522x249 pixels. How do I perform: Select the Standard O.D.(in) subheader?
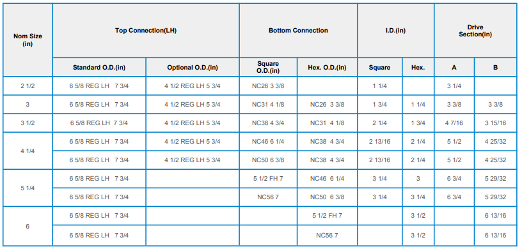(x=99, y=67)
